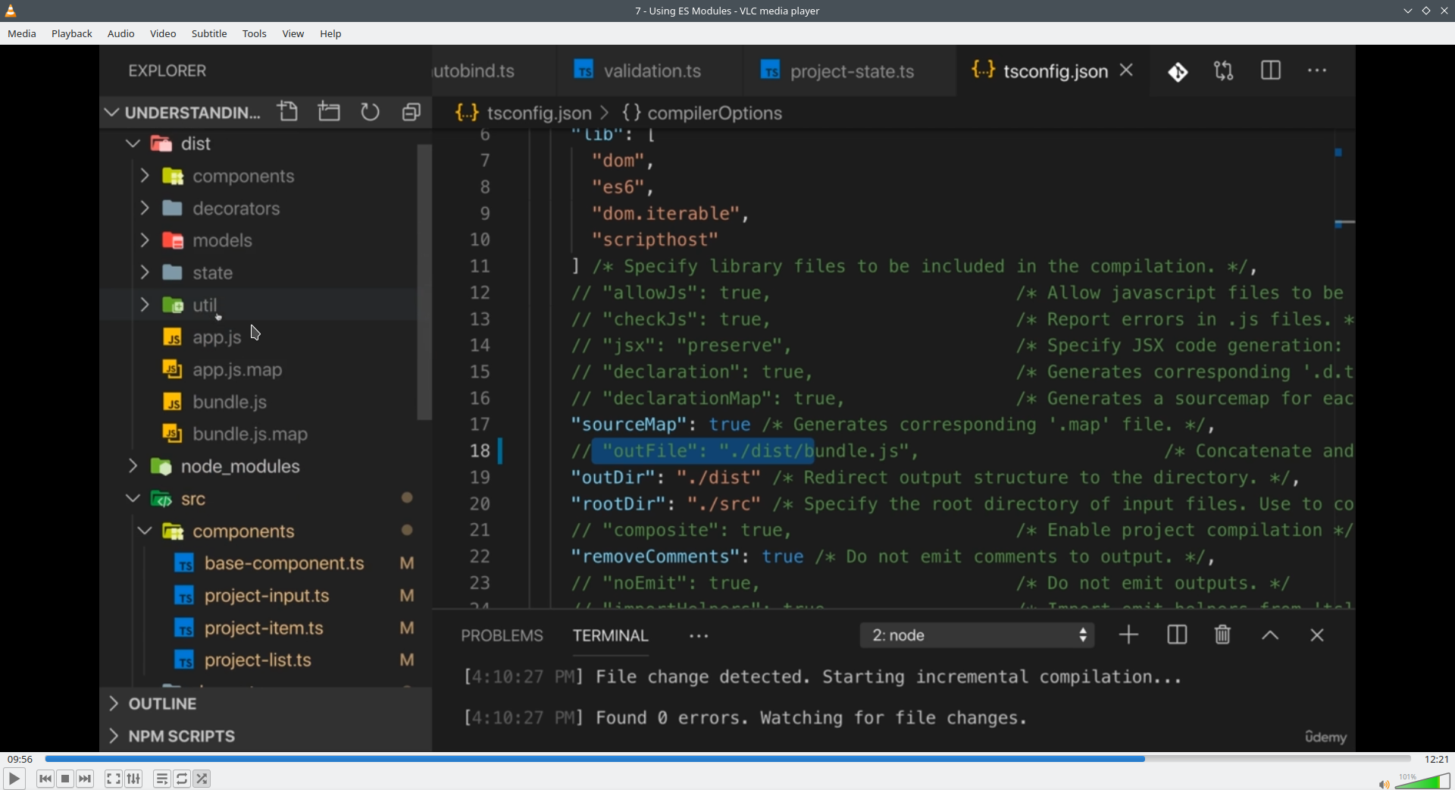Skip to next media item
Viewport: 1455px width, 790px height.
pos(86,779)
